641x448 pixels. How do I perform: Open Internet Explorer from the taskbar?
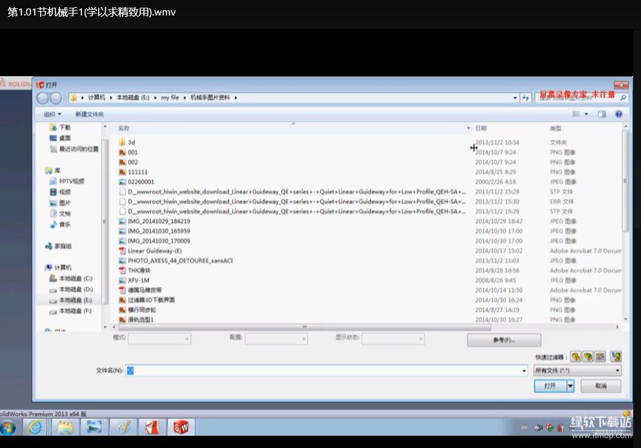point(35,427)
